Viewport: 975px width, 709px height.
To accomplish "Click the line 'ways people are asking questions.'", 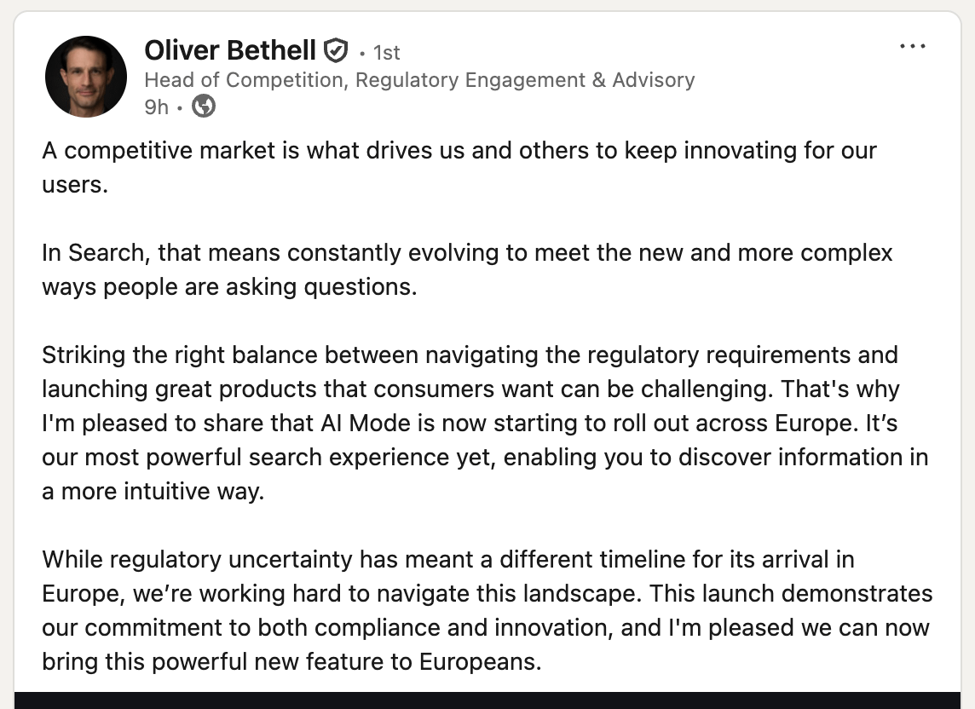I will (229, 286).
